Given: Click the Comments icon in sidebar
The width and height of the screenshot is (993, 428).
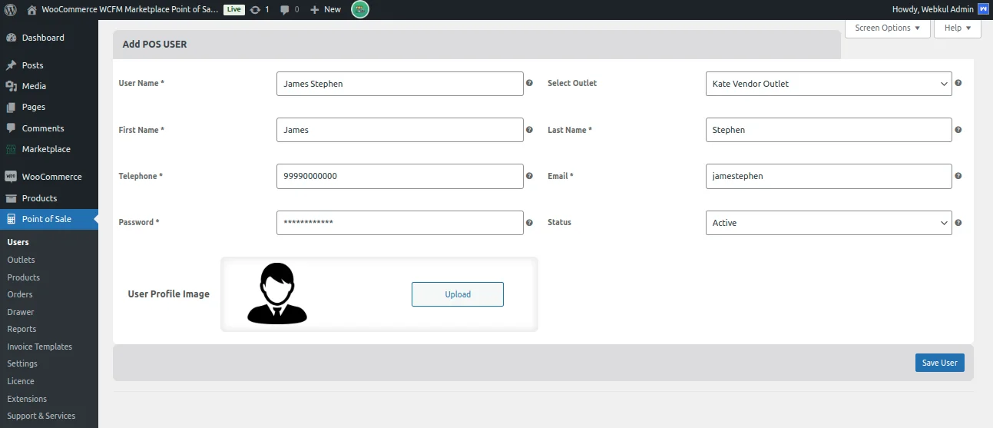Looking at the screenshot, I should point(11,128).
